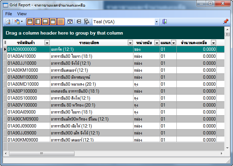
Task: Click the toolbar icon left of collapse-all
Action: 70,22
